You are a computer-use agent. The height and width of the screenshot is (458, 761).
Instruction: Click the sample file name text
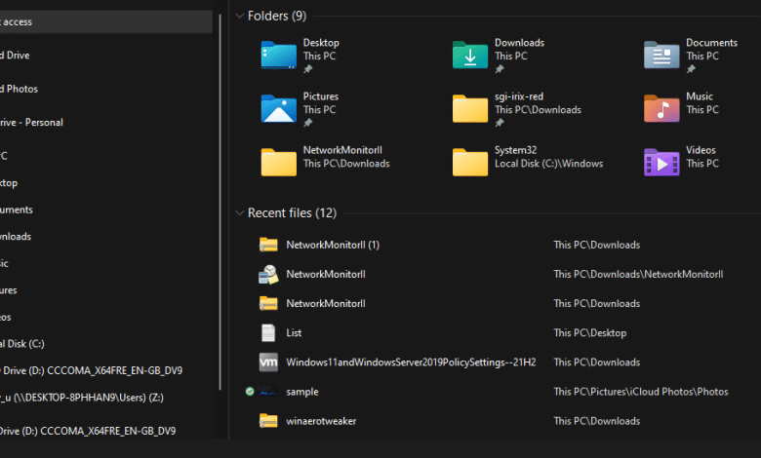301,392
